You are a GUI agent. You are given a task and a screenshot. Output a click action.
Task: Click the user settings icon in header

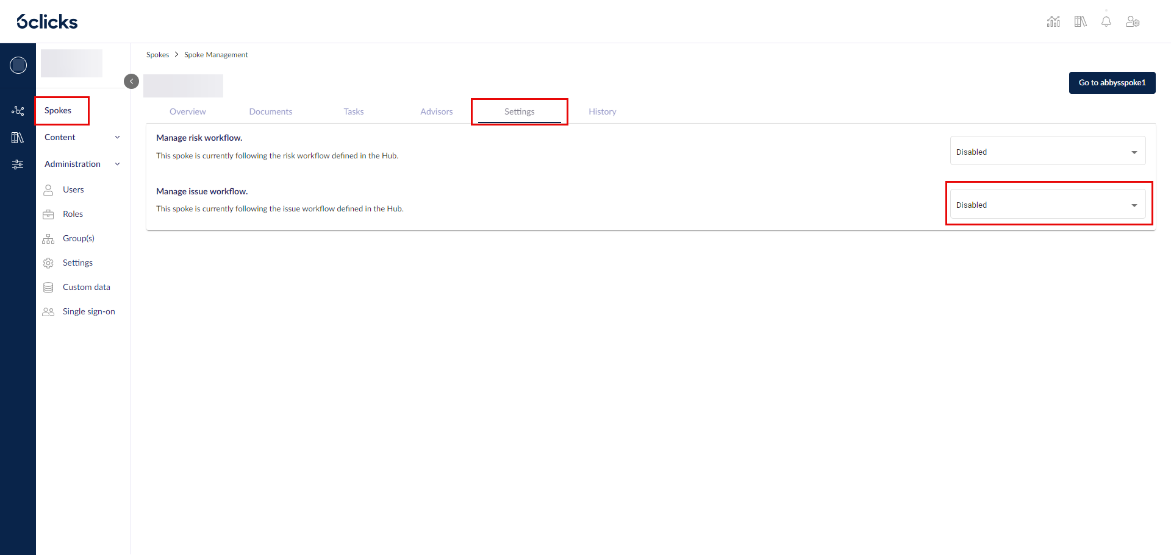pyautogui.click(x=1133, y=22)
